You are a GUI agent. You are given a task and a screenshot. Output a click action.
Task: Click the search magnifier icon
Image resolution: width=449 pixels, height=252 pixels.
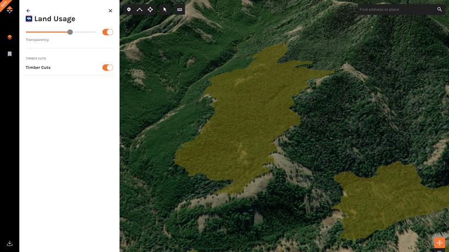pos(439,9)
